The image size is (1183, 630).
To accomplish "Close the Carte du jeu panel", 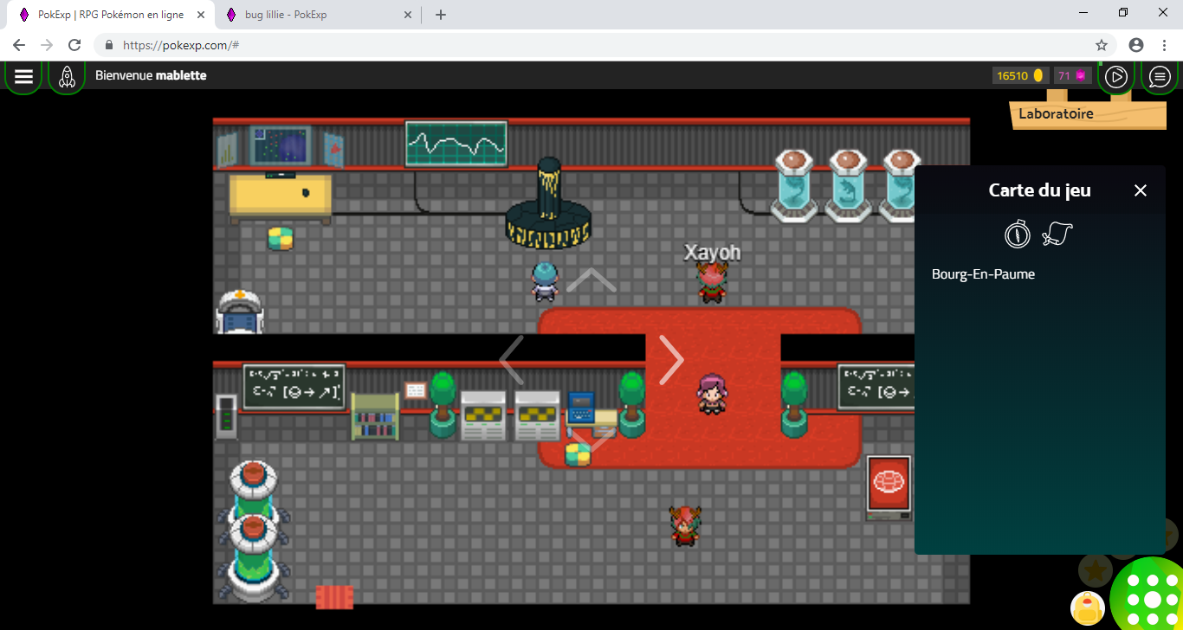I will point(1141,190).
